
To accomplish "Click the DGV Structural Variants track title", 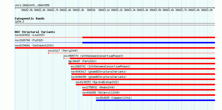I will pos(35,32).
